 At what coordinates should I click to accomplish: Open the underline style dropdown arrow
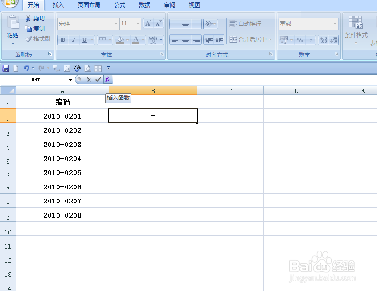pos(92,40)
